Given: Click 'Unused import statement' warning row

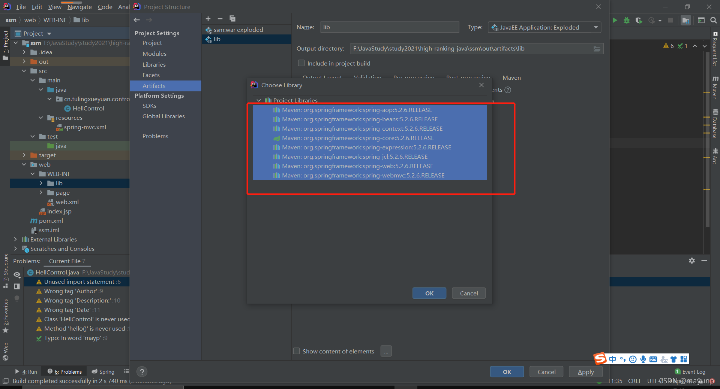Looking at the screenshot, I should (x=77, y=282).
